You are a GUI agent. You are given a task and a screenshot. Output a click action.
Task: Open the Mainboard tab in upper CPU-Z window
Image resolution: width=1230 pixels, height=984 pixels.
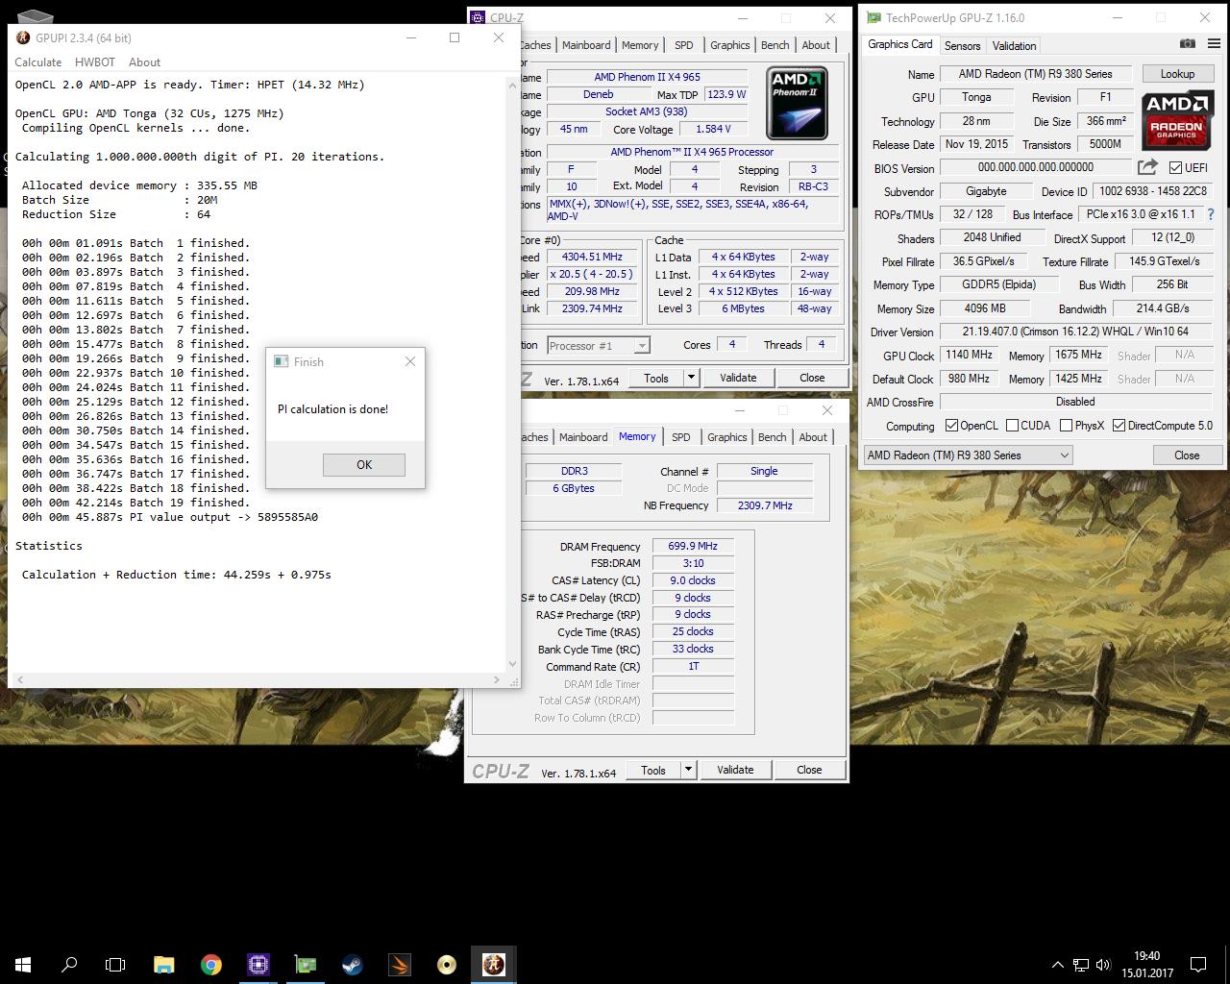586,45
